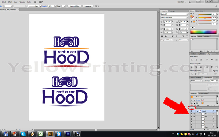Click Vertical Align Center icon
The image size is (219, 137).
pyautogui.click(x=212, y=60)
